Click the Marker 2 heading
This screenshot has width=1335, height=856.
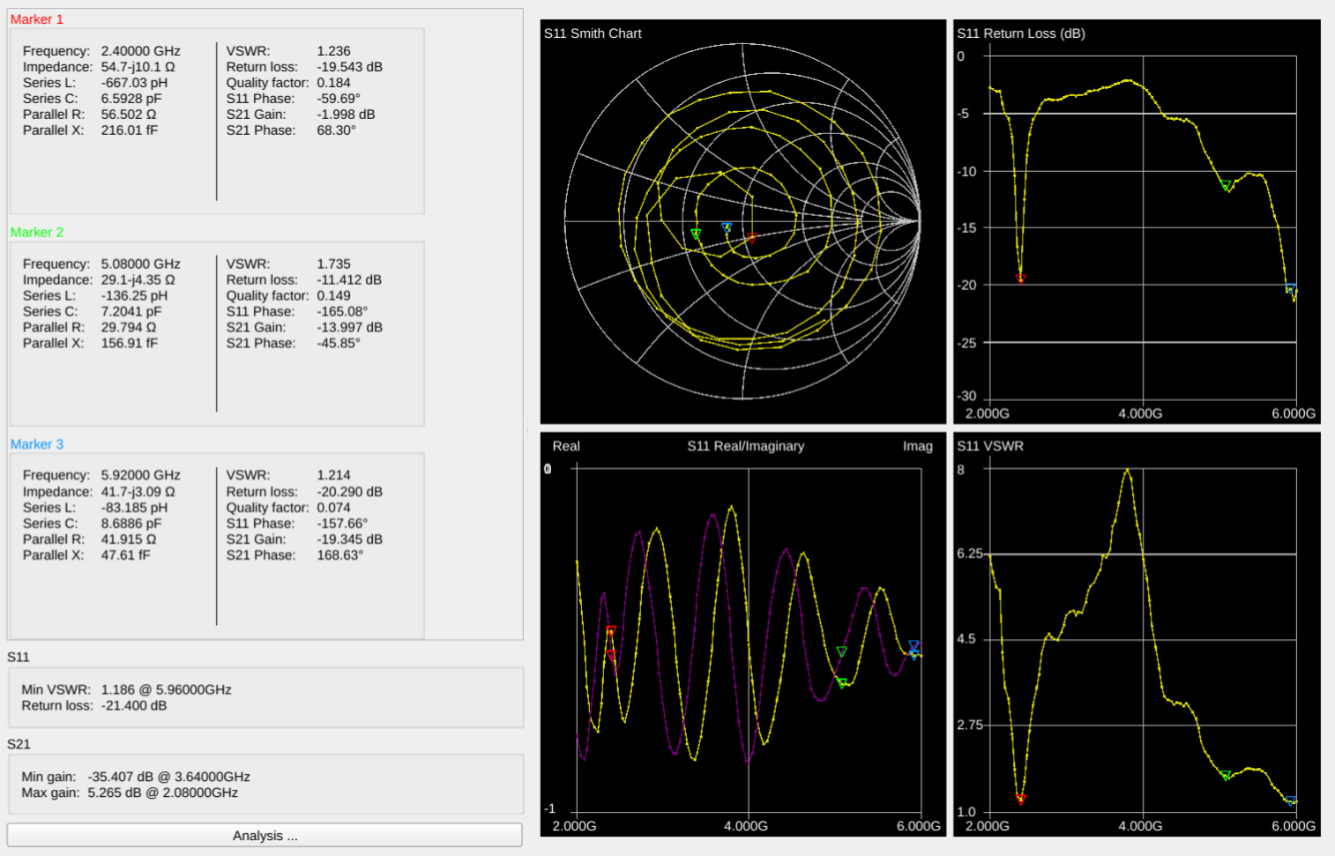37,232
